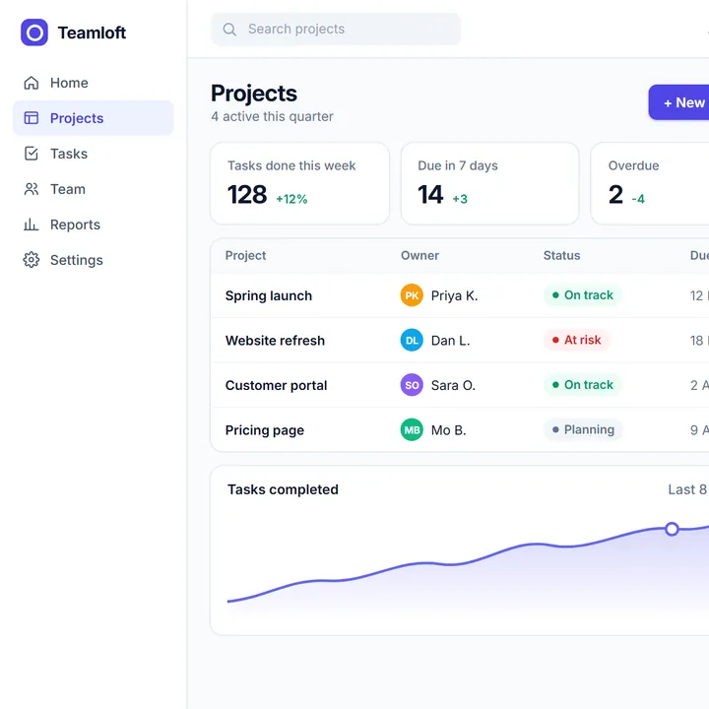The width and height of the screenshot is (709, 709).
Task: Open the Team menu label
Action: (x=68, y=189)
